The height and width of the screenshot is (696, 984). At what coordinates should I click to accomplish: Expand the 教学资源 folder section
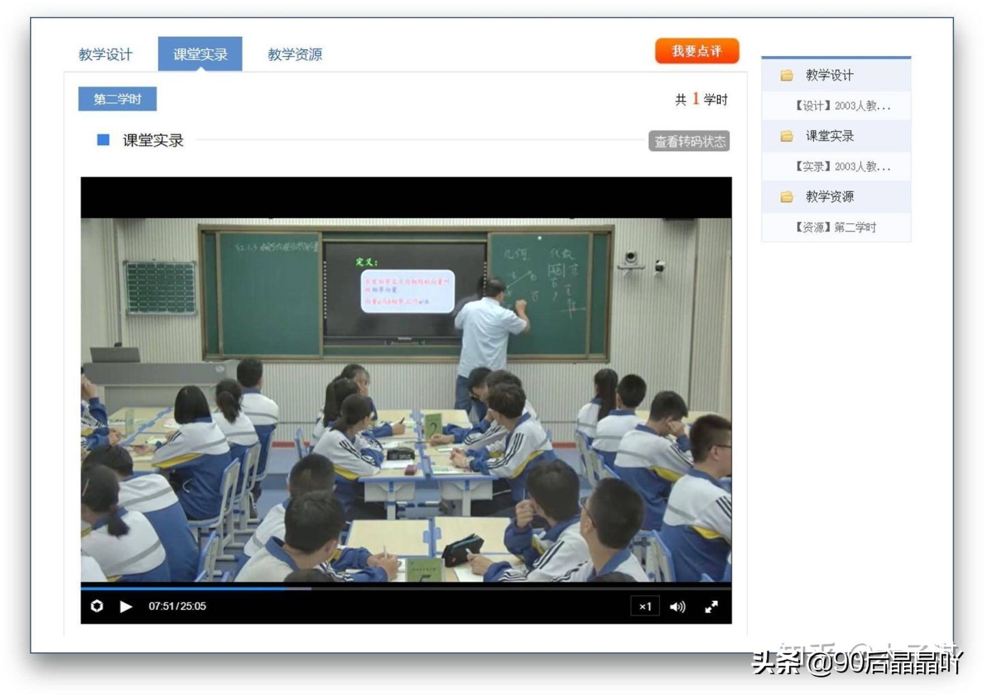coord(828,197)
